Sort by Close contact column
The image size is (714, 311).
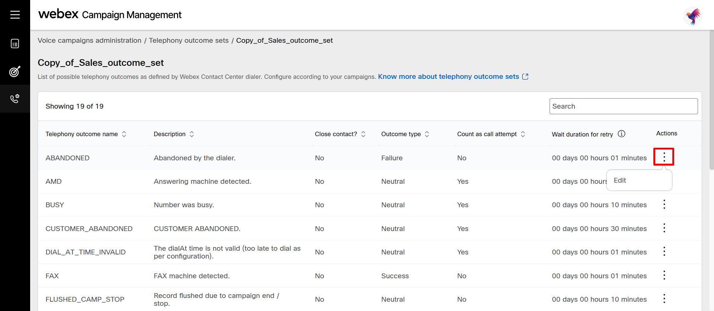point(363,134)
